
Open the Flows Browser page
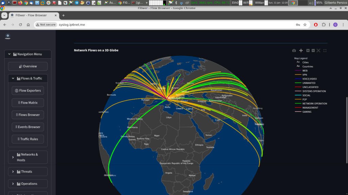[28, 115]
